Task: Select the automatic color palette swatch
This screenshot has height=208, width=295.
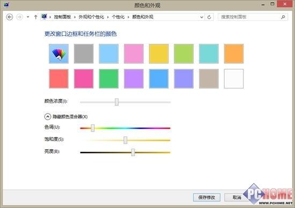Action: [58, 53]
